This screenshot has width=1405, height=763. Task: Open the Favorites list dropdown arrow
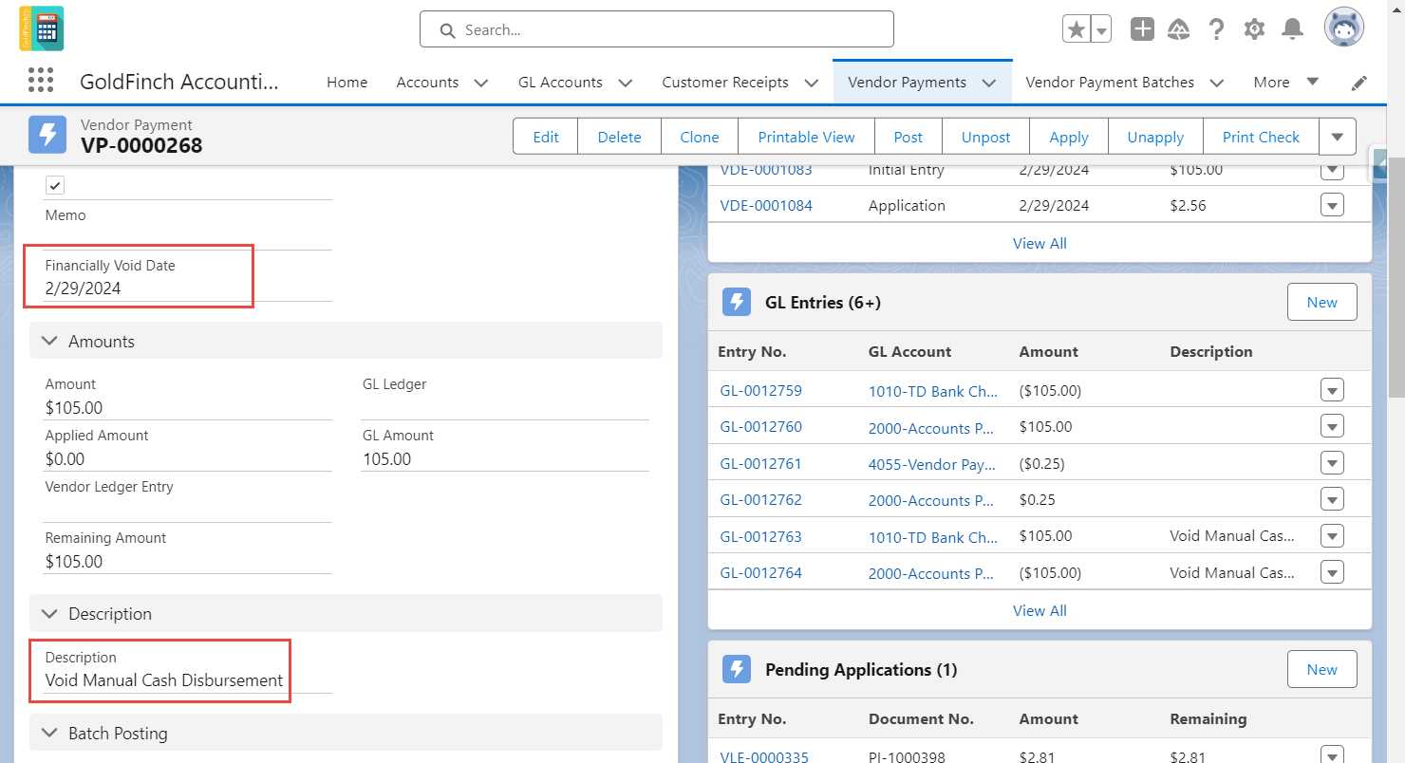(1101, 29)
